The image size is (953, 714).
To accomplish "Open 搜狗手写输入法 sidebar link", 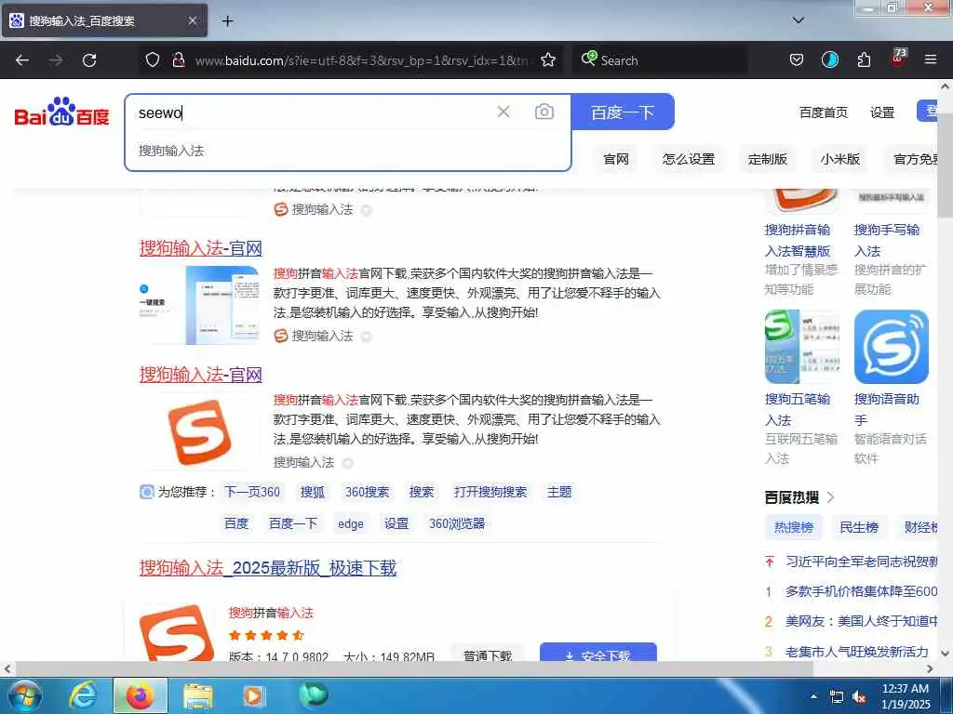I will (887, 241).
